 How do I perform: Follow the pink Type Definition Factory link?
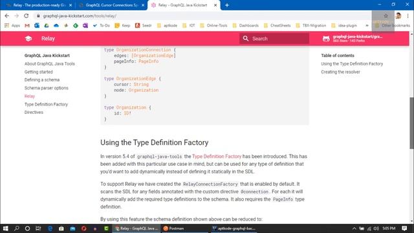(217, 157)
